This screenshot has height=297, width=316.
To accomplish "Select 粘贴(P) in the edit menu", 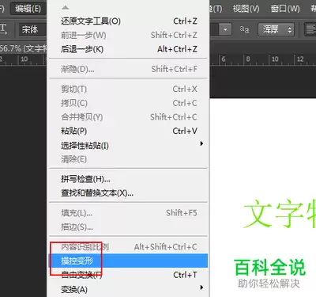I will click(129, 131).
